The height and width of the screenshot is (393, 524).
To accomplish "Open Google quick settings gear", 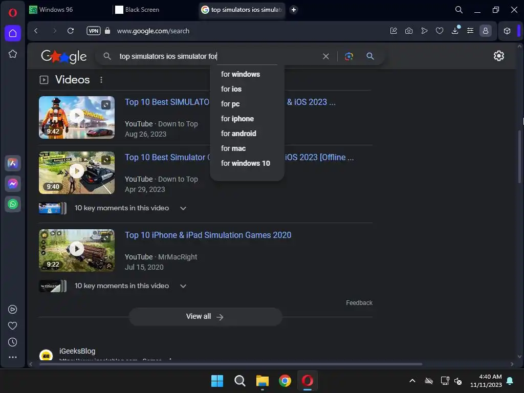I will coord(498,56).
